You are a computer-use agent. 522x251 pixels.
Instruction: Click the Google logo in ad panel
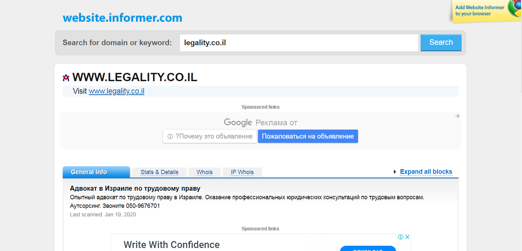tap(238, 122)
